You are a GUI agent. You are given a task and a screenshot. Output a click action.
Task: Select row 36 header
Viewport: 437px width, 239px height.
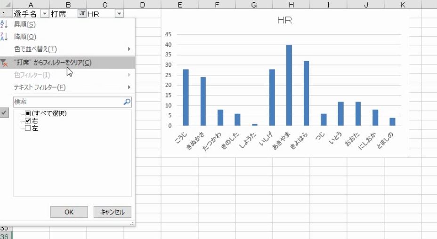(x=6, y=236)
